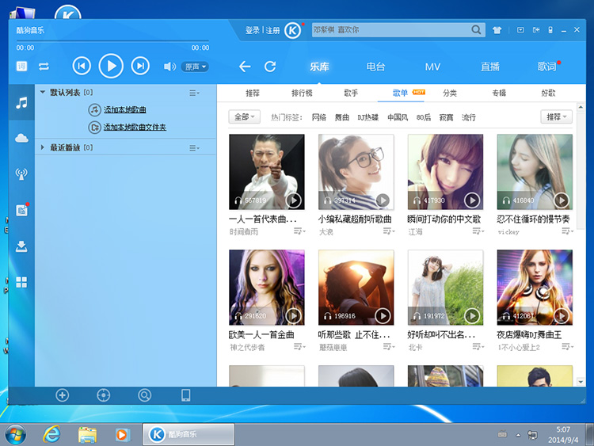Open options menu for 听那些歌 playlist
594x446 pixels.
(388, 346)
